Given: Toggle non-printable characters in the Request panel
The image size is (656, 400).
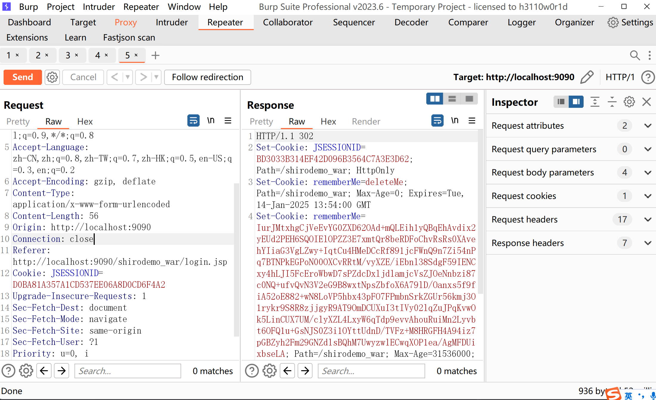Looking at the screenshot, I should point(211,121).
